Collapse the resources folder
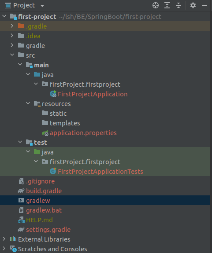This screenshot has height=253, width=212. (28, 103)
